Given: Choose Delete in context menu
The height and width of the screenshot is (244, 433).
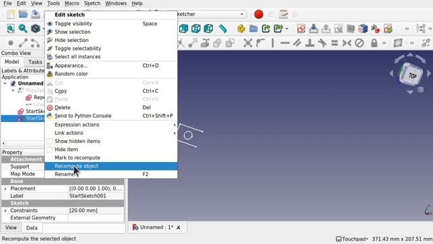Looking at the screenshot, I should coord(111,108).
